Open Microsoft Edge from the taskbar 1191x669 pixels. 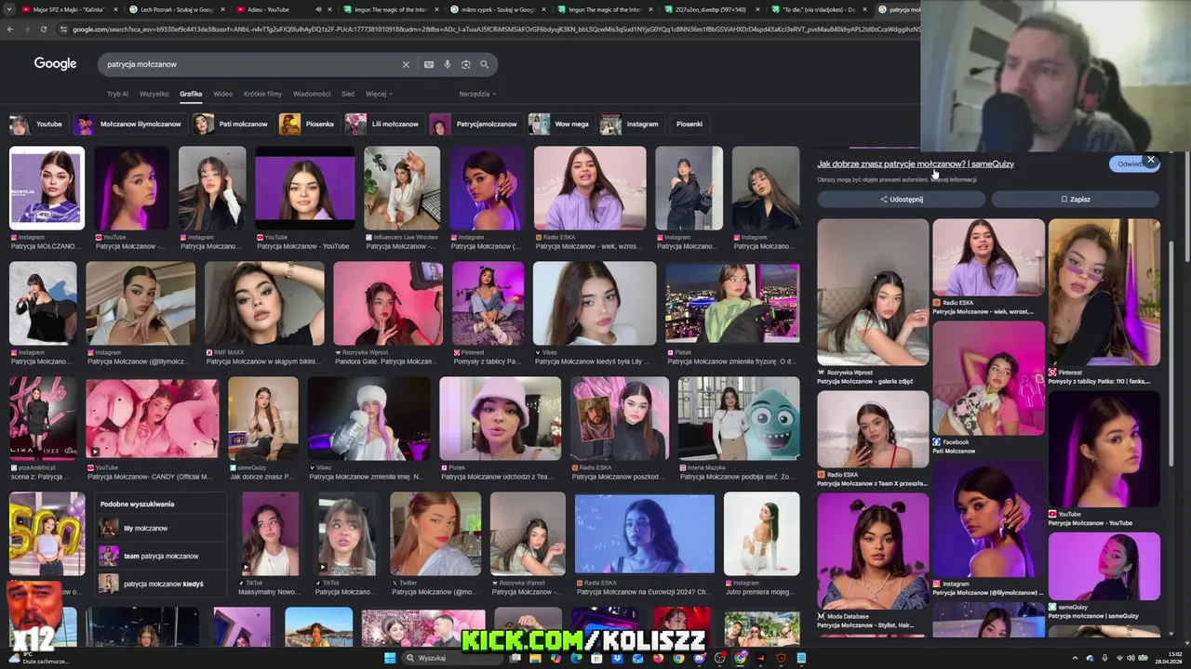click(x=576, y=658)
